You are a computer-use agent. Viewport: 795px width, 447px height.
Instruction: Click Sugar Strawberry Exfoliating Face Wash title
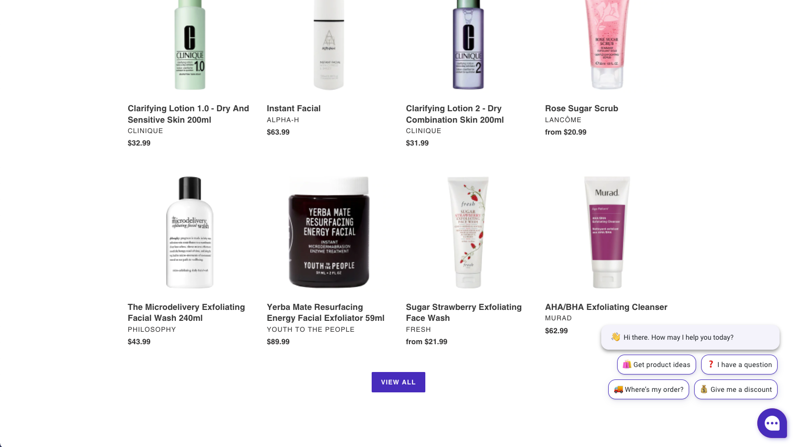(464, 312)
